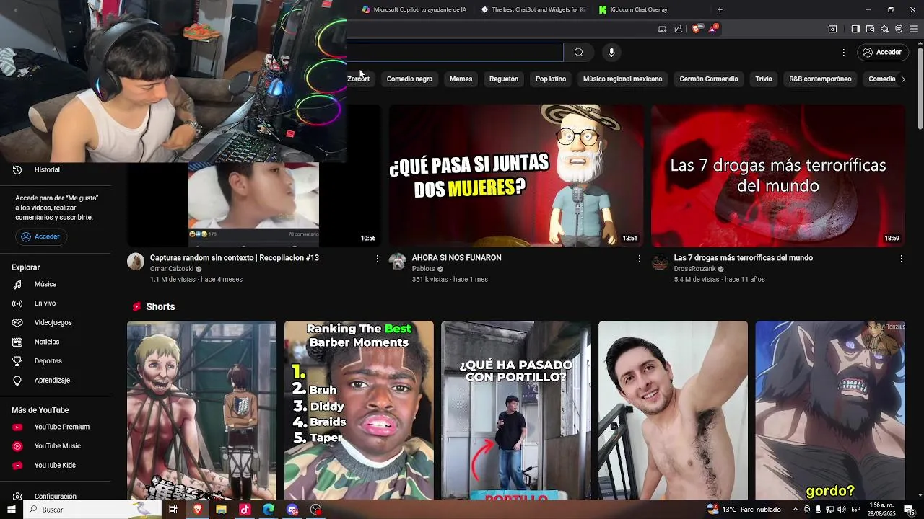The width and height of the screenshot is (924, 519).
Task: Select the Reguetón filter chip
Action: pyautogui.click(x=504, y=79)
